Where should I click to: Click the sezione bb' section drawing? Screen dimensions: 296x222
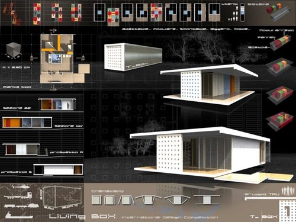tap(27, 123)
